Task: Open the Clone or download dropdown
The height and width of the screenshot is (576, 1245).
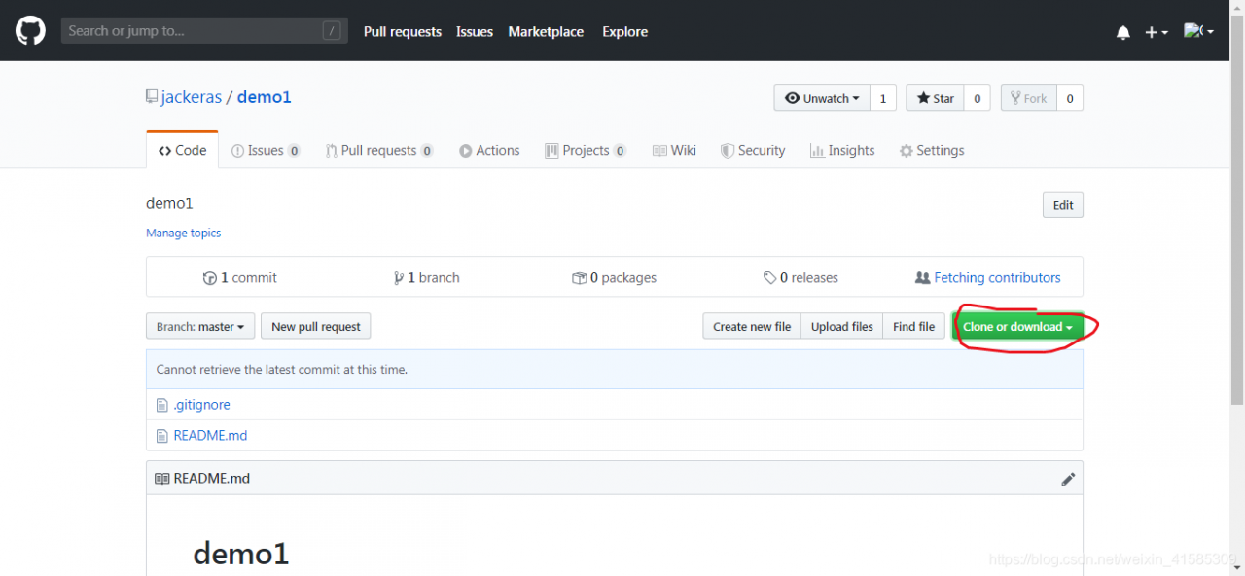Action: pyautogui.click(x=1017, y=327)
